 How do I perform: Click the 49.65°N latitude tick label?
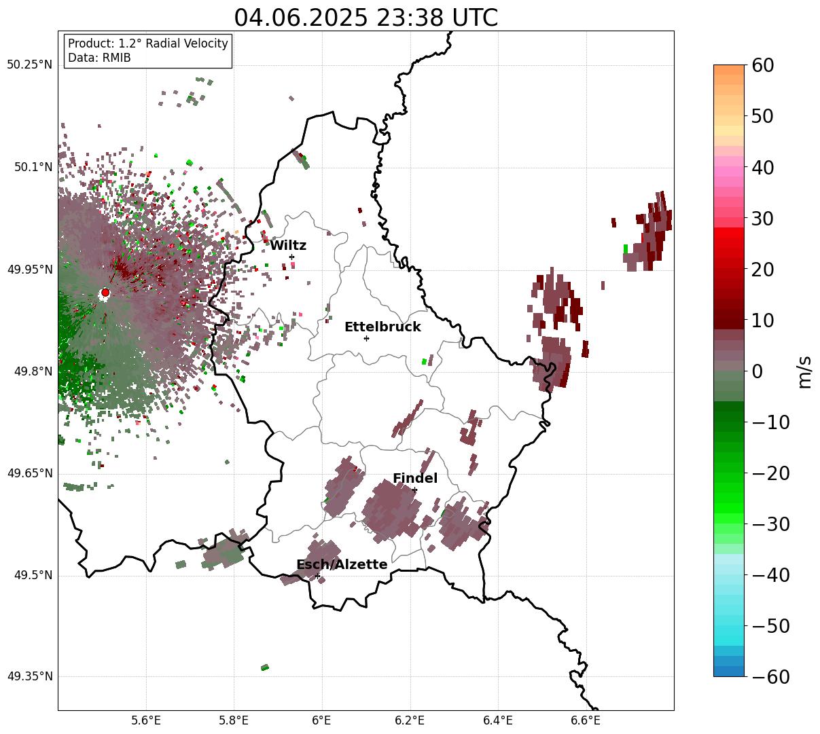point(29,473)
